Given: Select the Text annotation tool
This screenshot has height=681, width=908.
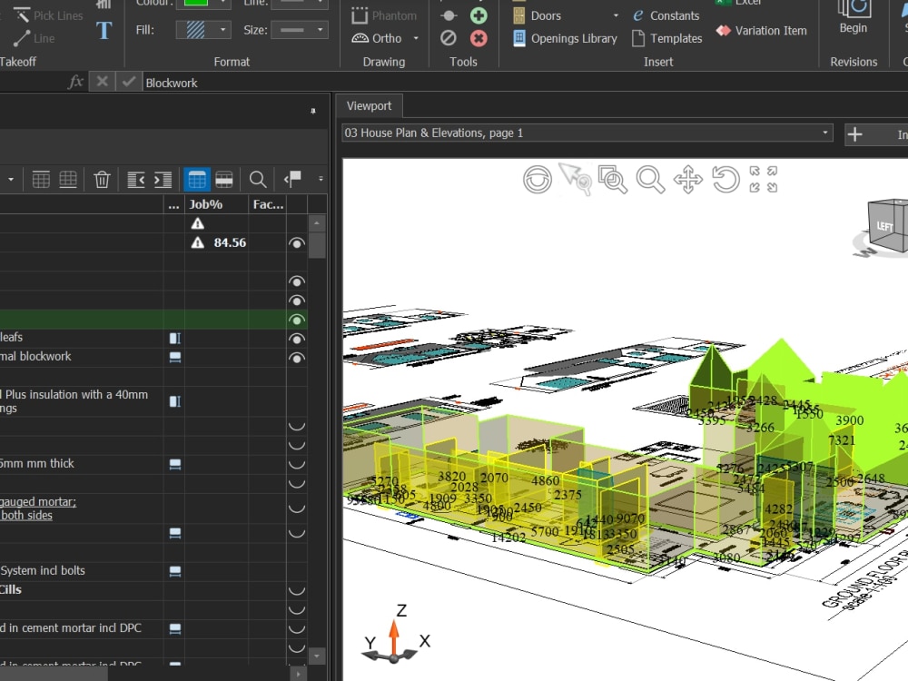Looking at the screenshot, I should point(104,30).
